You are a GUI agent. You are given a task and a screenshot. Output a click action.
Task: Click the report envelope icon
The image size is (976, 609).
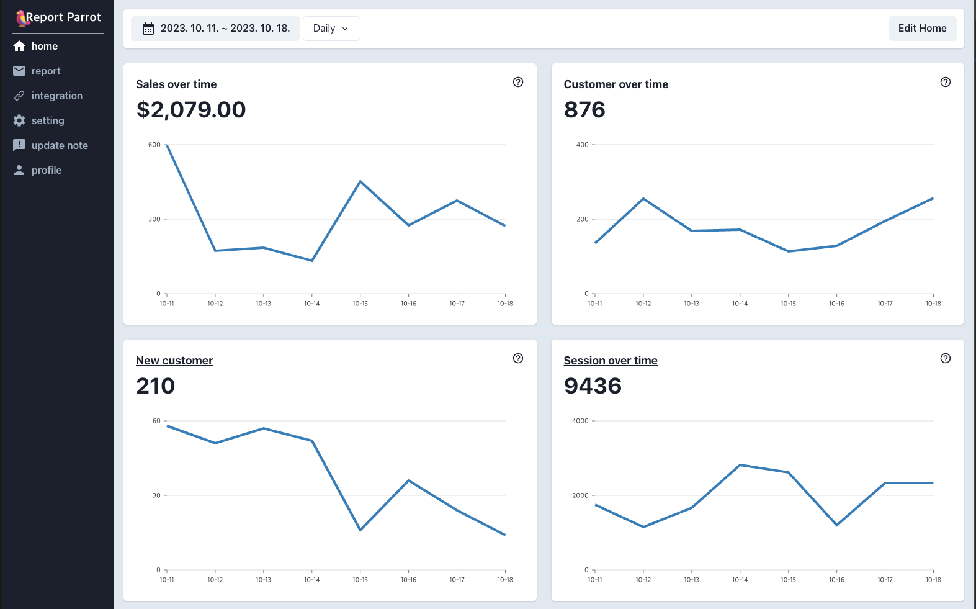point(19,71)
